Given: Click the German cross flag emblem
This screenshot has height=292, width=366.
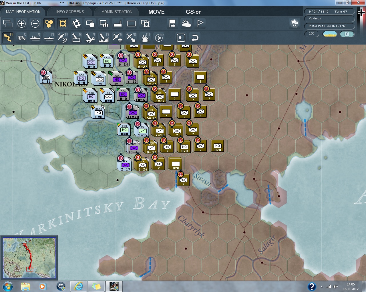Looking at the screenshot, I should click(361, 12).
